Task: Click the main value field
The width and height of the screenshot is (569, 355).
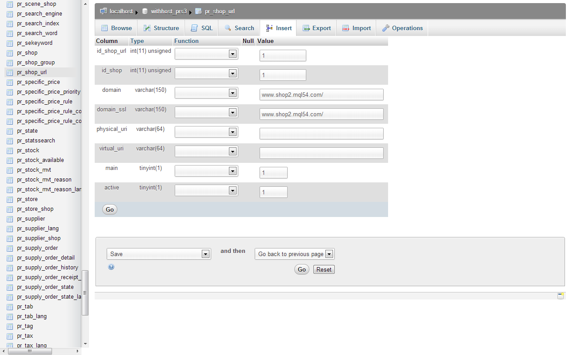Action: (273, 173)
